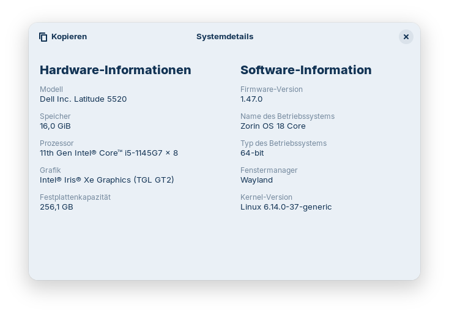Image resolution: width=449 pixels, height=315 pixels.
Task: Click the Intel Iris Xe Graphics value
Action: pyautogui.click(x=107, y=180)
